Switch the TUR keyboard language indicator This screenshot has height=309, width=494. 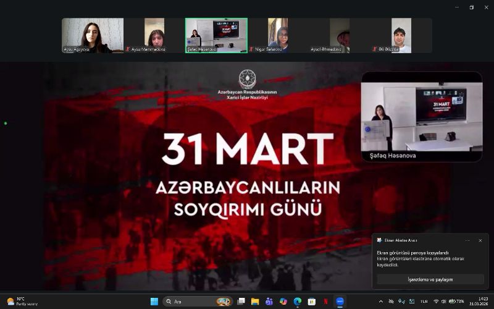click(x=424, y=302)
